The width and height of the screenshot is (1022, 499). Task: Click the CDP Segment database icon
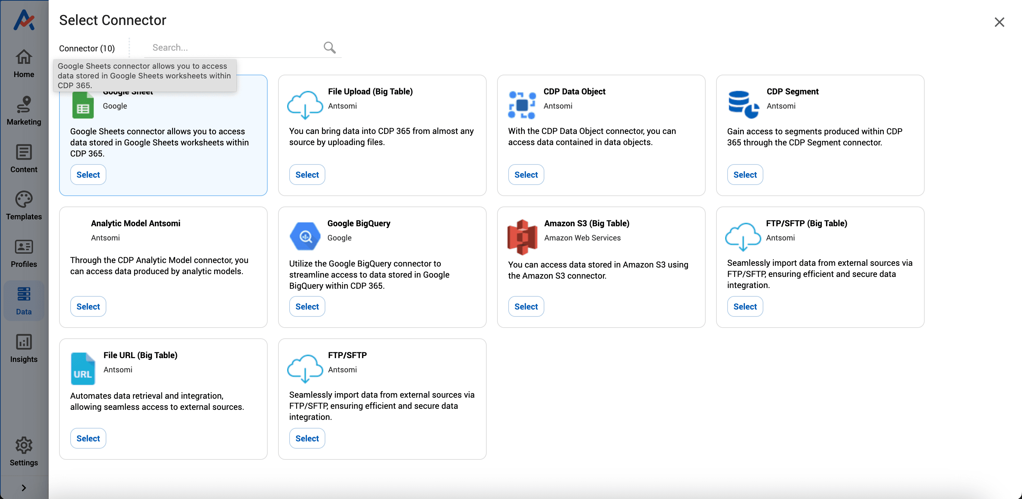743,104
